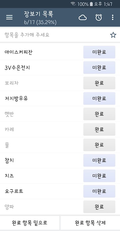Mark 참치 as completed

pyautogui.click(x=99, y=160)
